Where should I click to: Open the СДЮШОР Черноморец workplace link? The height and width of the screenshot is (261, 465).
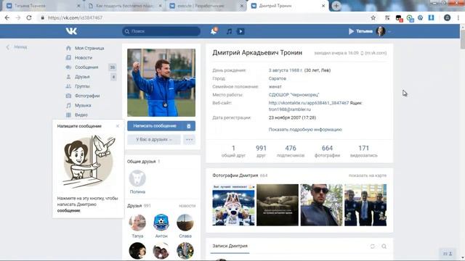coord(294,95)
